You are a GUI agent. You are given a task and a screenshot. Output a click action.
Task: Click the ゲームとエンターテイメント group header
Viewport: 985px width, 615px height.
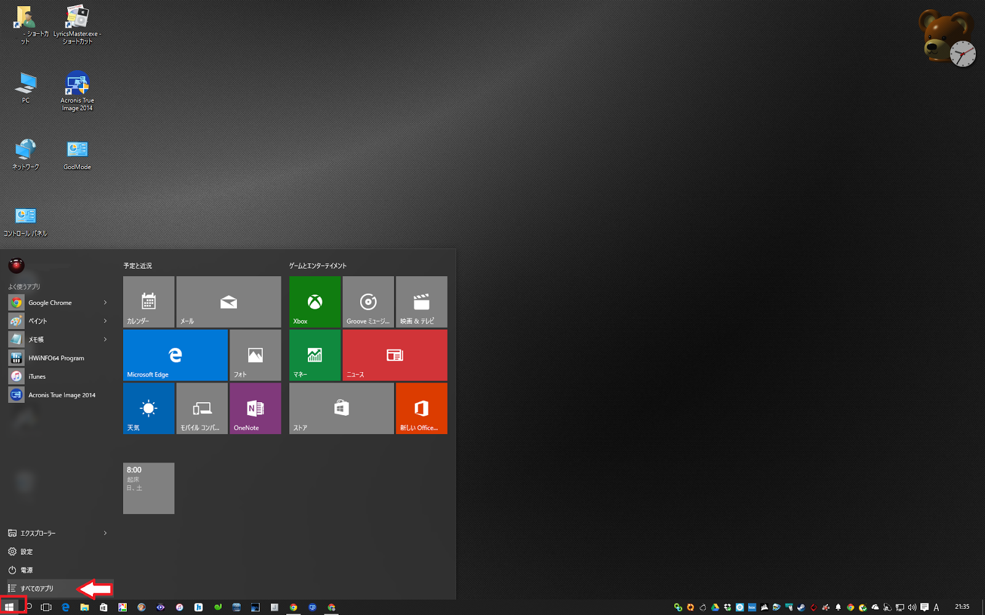318,266
